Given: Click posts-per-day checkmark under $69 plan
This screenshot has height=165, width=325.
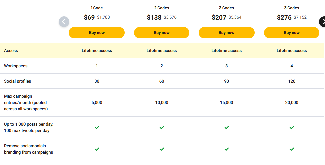Looking at the screenshot, I should (x=97, y=127).
